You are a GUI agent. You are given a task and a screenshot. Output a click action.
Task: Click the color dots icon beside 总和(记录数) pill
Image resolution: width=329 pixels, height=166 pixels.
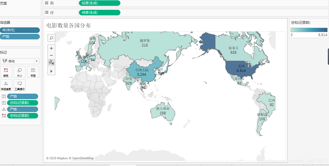[4, 116]
